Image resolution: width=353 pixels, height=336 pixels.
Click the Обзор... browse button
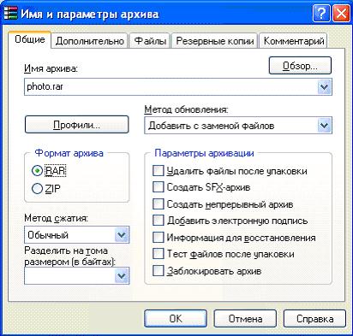[300, 66]
